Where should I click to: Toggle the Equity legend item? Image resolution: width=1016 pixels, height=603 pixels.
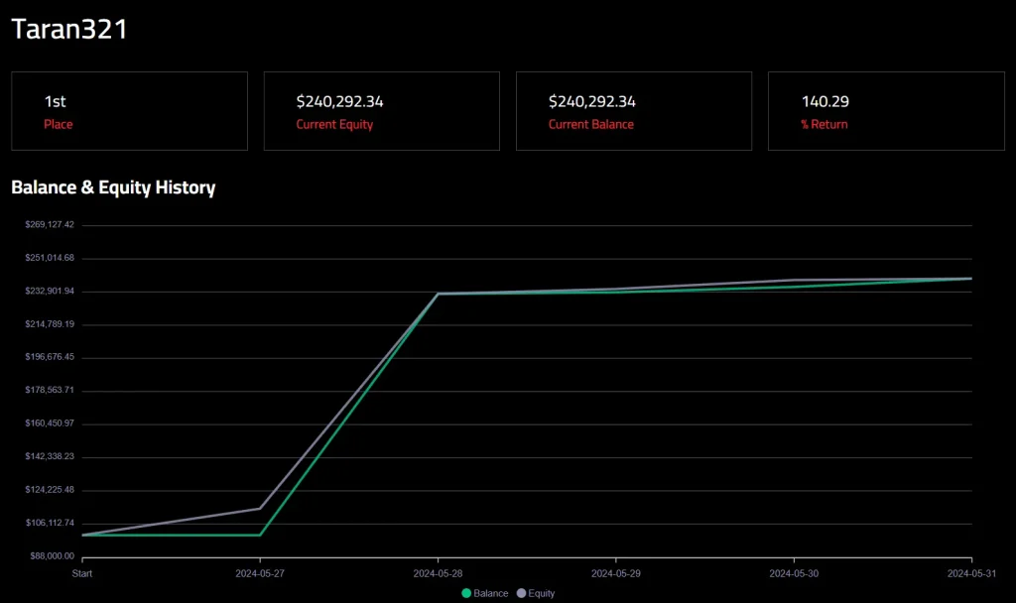pos(536,593)
